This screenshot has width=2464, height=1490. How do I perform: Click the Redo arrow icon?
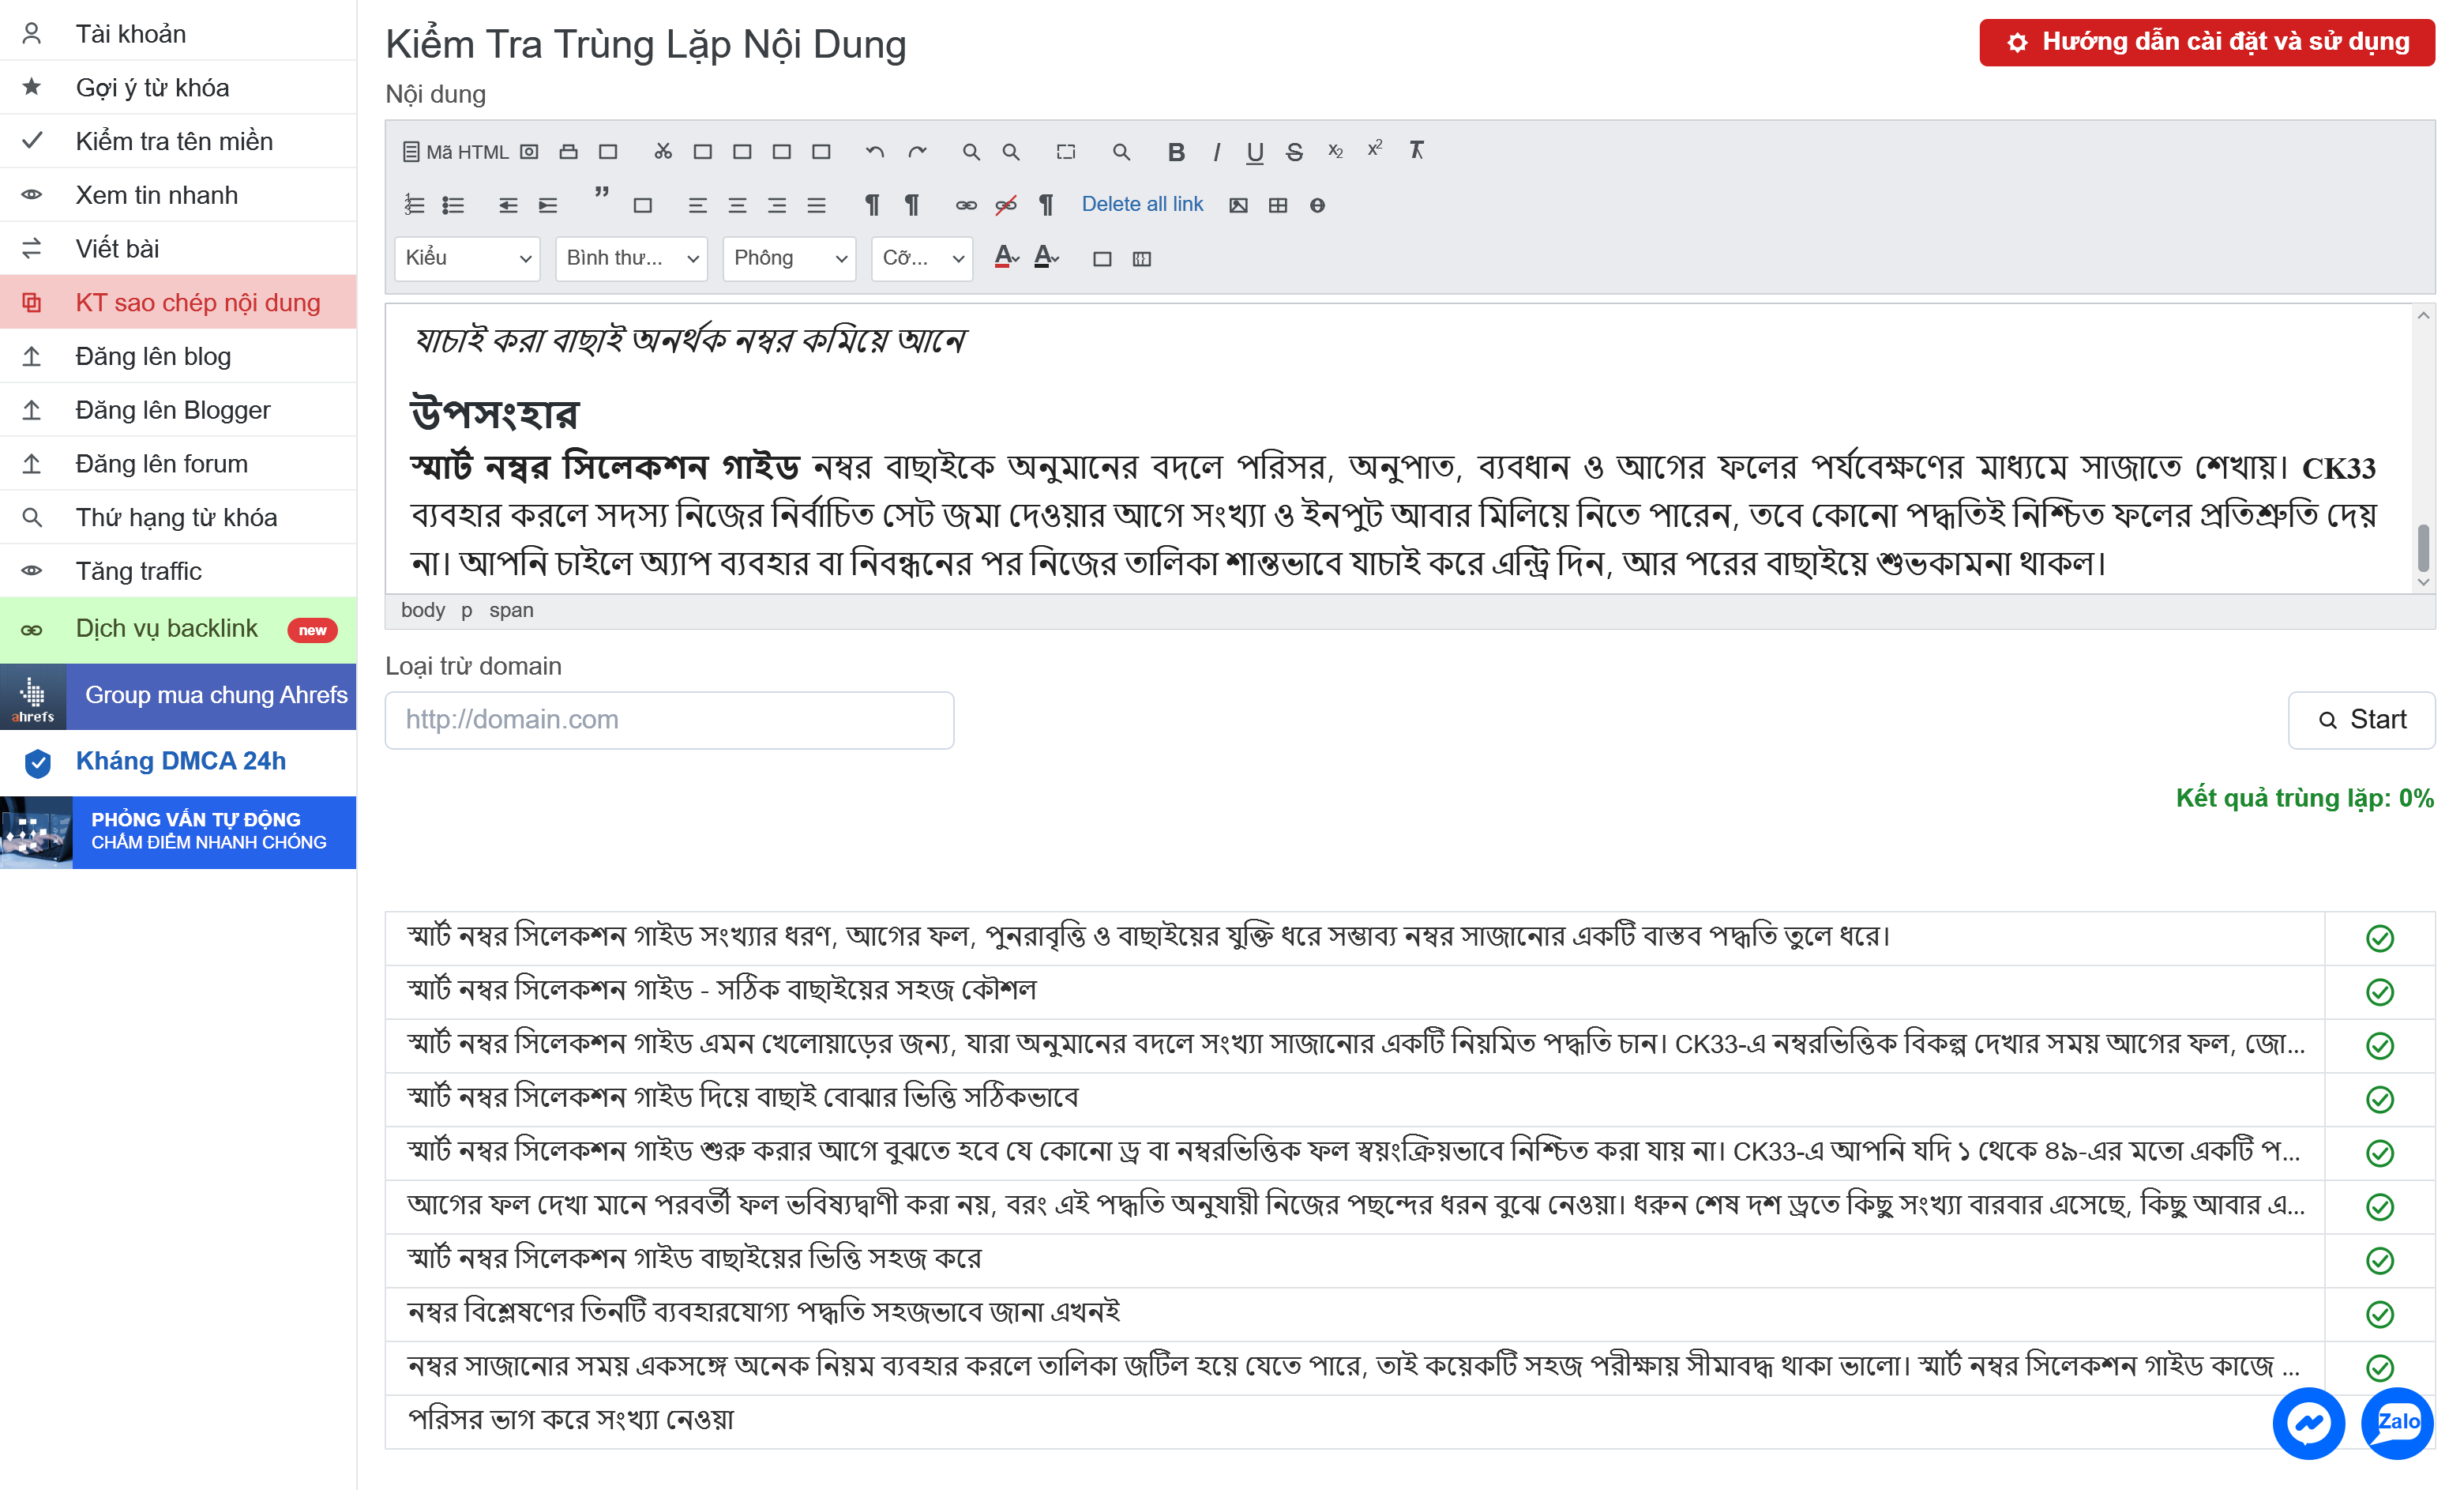tap(917, 151)
